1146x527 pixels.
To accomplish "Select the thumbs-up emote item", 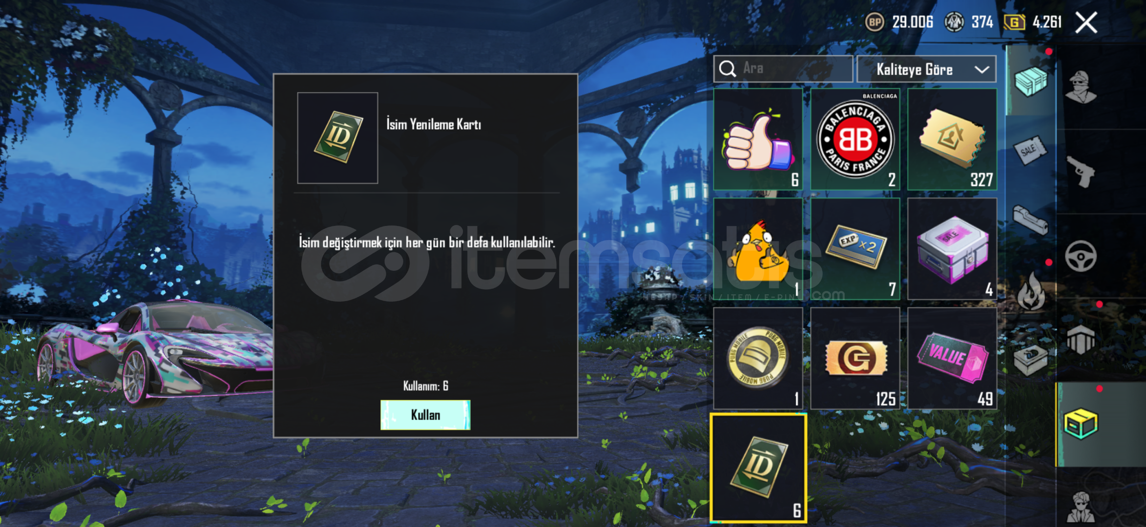I will (758, 140).
